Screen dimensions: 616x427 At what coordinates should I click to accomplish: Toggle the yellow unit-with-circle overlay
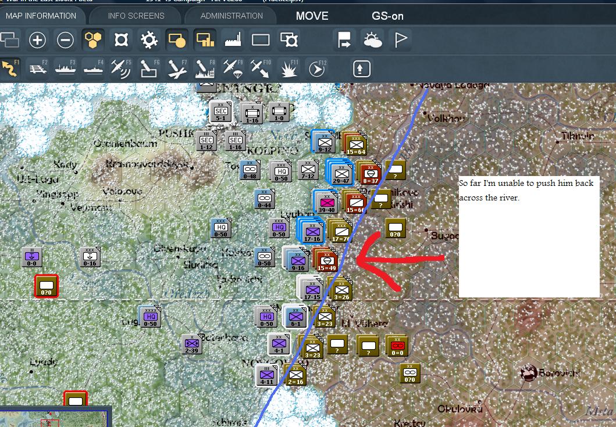177,40
